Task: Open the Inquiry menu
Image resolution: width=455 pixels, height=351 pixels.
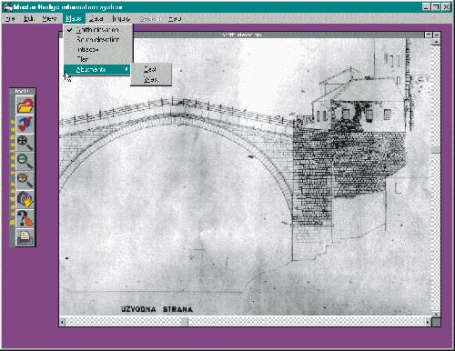Action: point(121,18)
